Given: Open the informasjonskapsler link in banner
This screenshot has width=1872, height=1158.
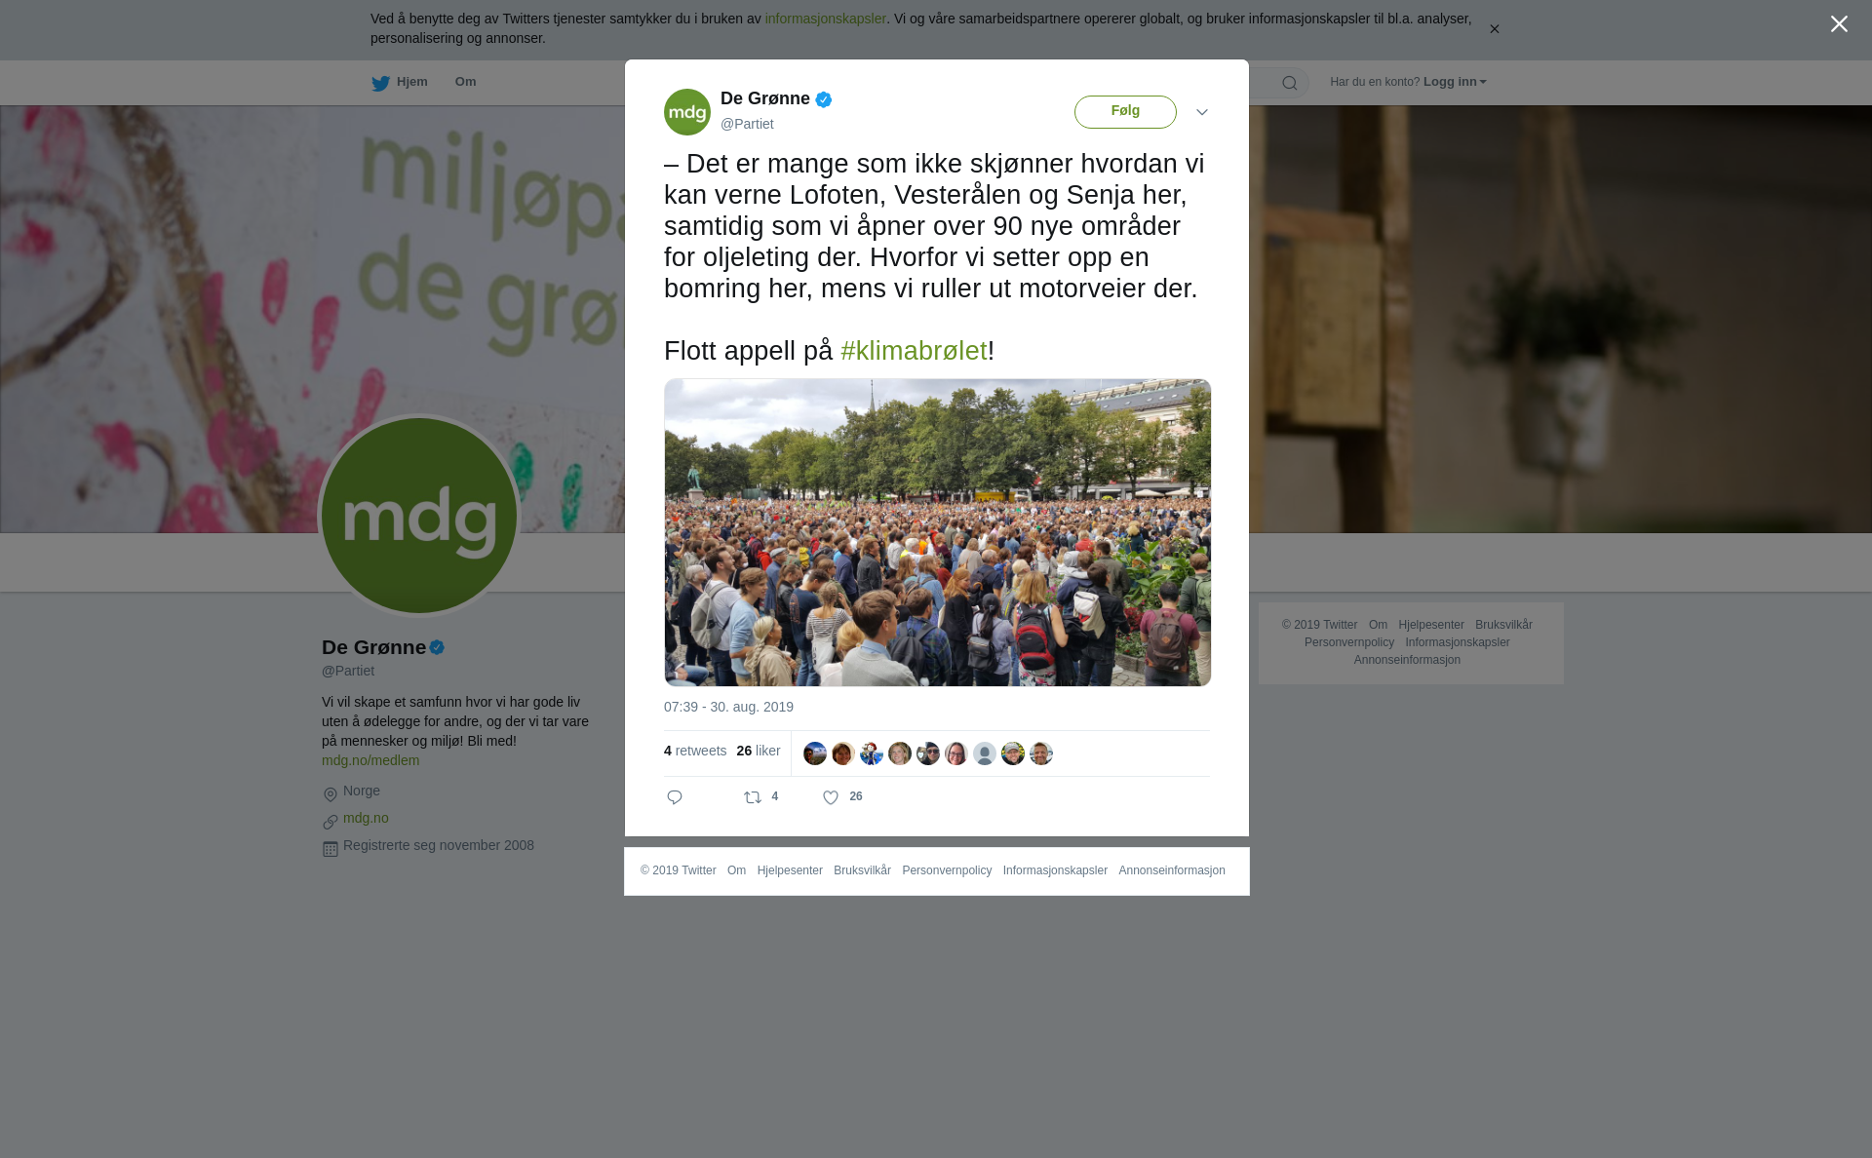Looking at the screenshot, I should 825,19.
